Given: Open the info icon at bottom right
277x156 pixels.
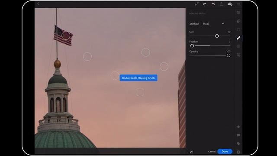Looking at the screenshot, I should (238, 152).
